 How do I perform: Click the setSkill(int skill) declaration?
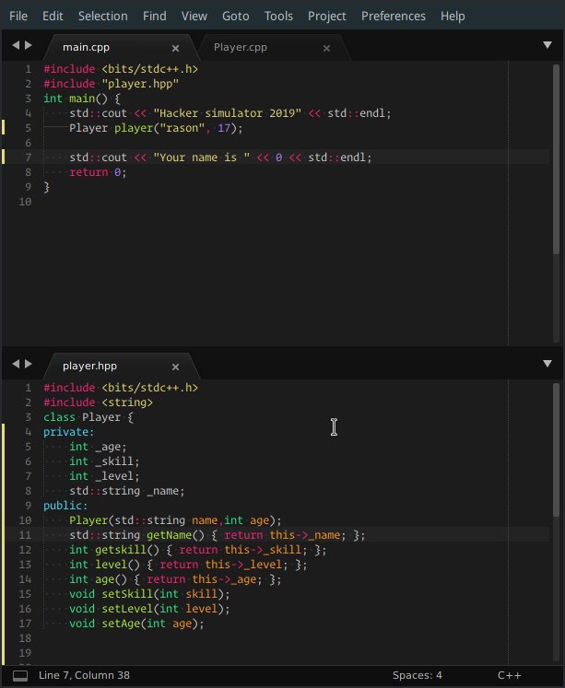[x=149, y=594]
